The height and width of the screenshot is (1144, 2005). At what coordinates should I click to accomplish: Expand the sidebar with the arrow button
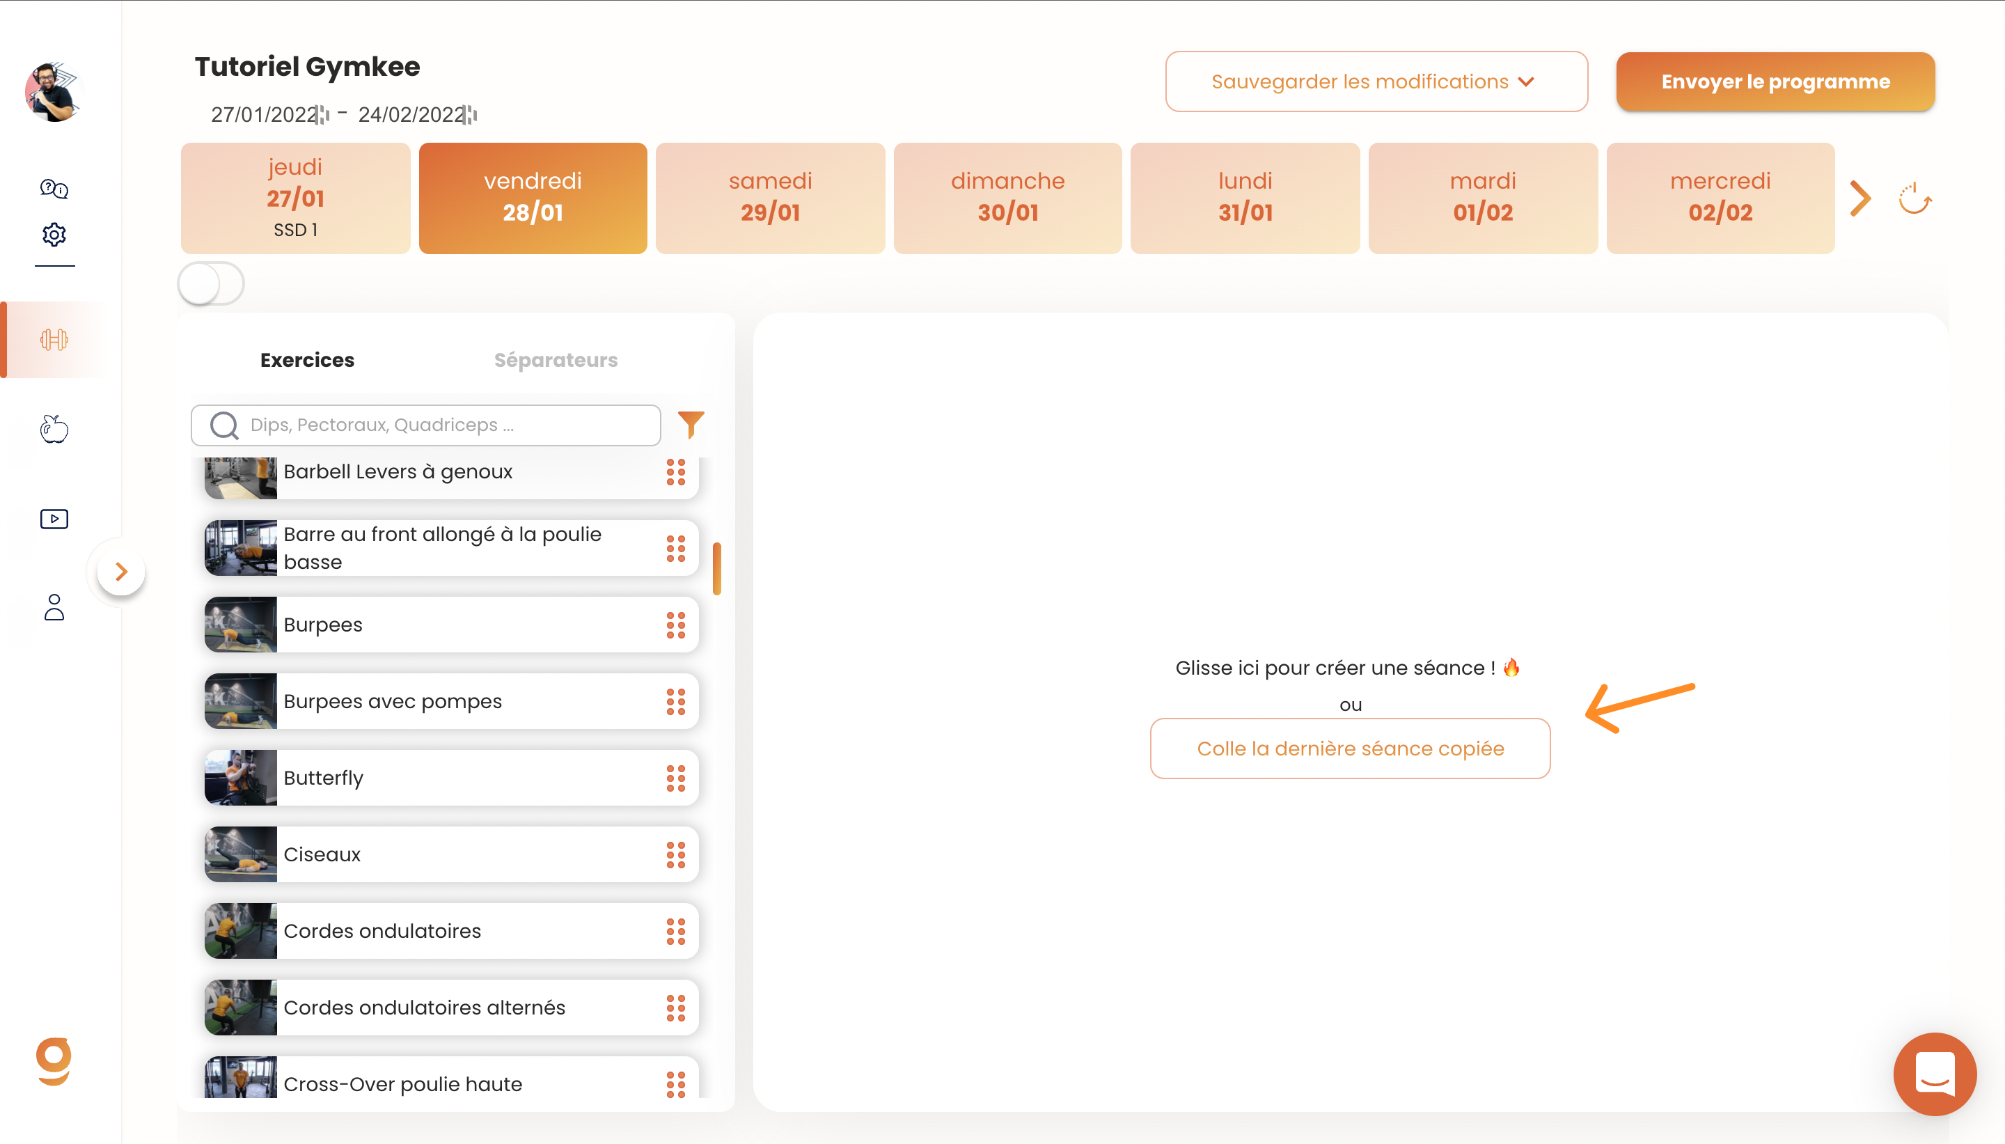click(x=121, y=571)
